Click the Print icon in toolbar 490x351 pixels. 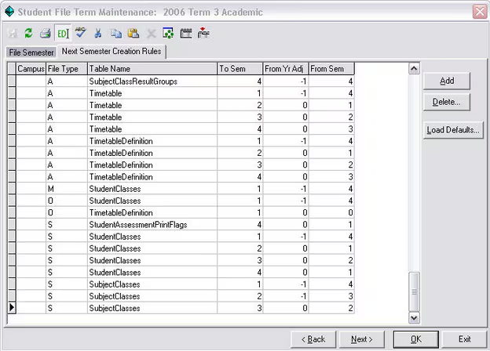tap(46, 33)
